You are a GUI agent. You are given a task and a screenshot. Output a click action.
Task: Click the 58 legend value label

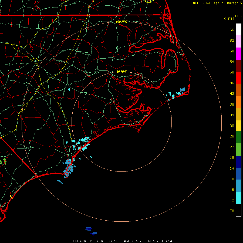232,51
